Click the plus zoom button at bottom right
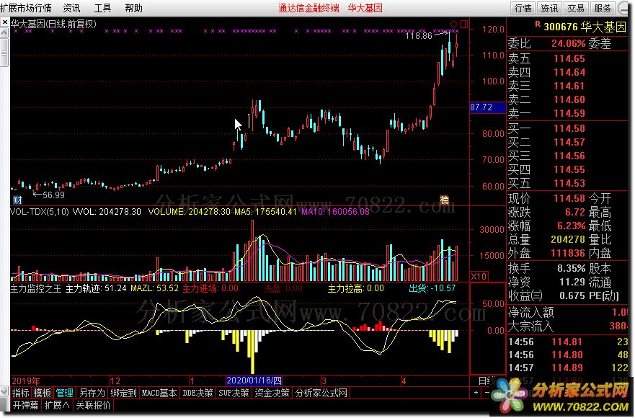 (x=476, y=393)
